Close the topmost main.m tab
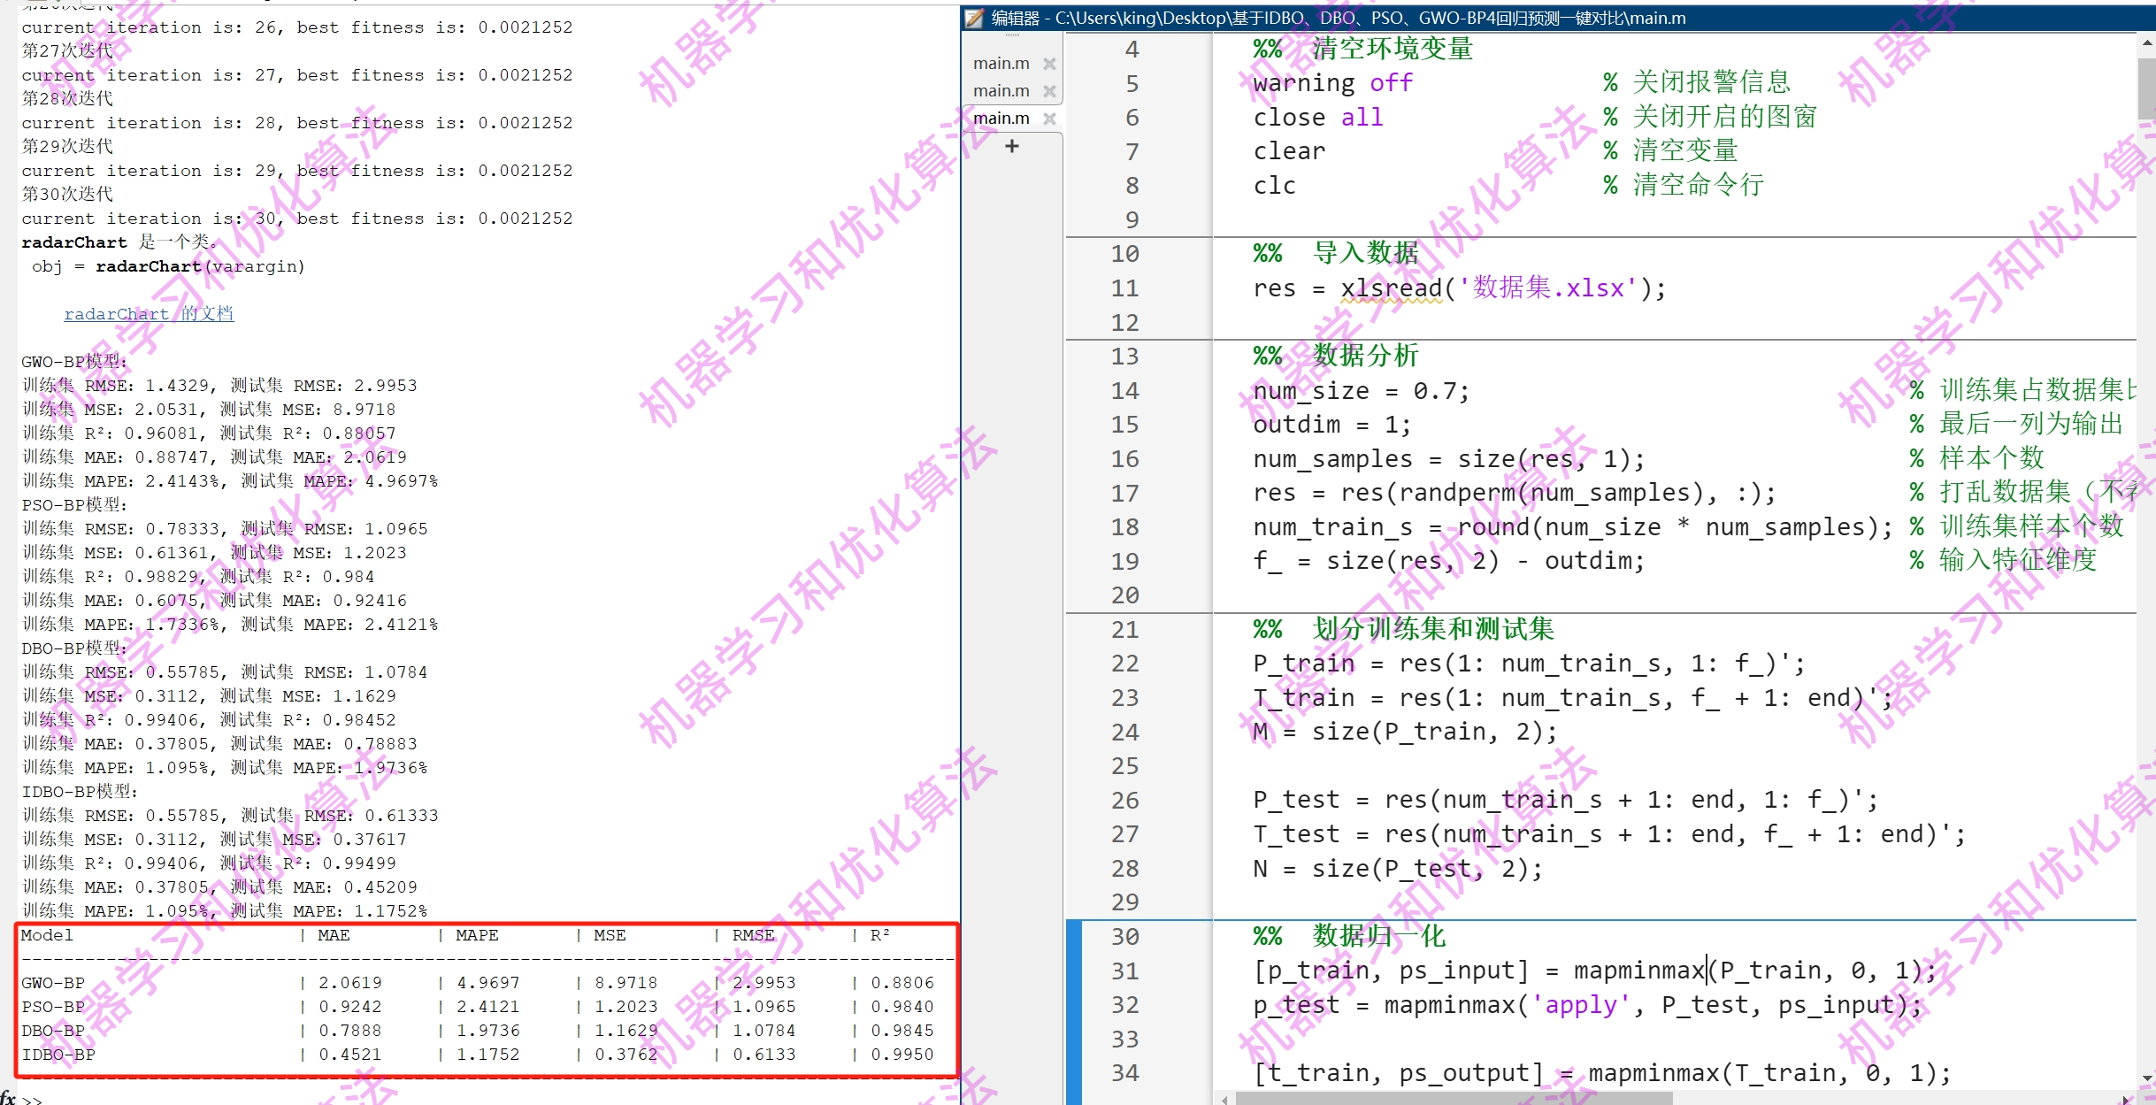This screenshot has width=2156, height=1105. (x=1049, y=64)
